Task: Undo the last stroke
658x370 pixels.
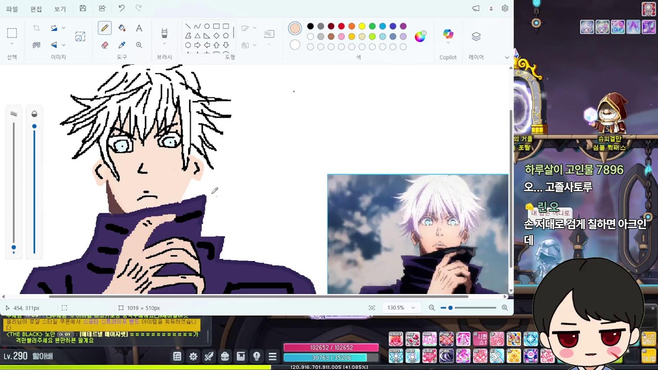Action: point(121,8)
